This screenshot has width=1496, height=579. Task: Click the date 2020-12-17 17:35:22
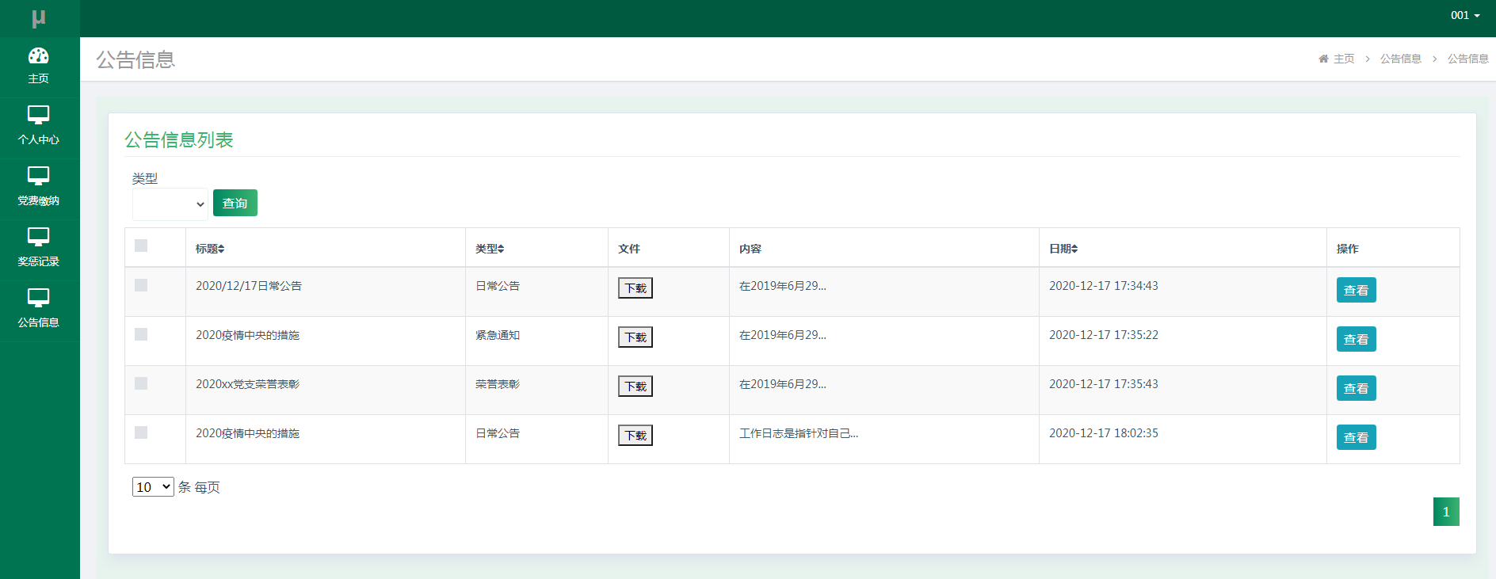point(1104,335)
